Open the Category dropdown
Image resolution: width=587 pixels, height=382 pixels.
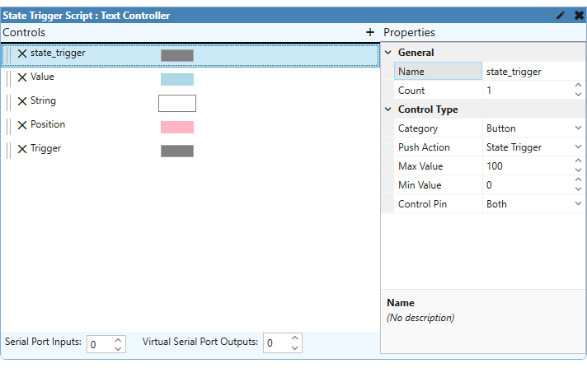(x=578, y=128)
